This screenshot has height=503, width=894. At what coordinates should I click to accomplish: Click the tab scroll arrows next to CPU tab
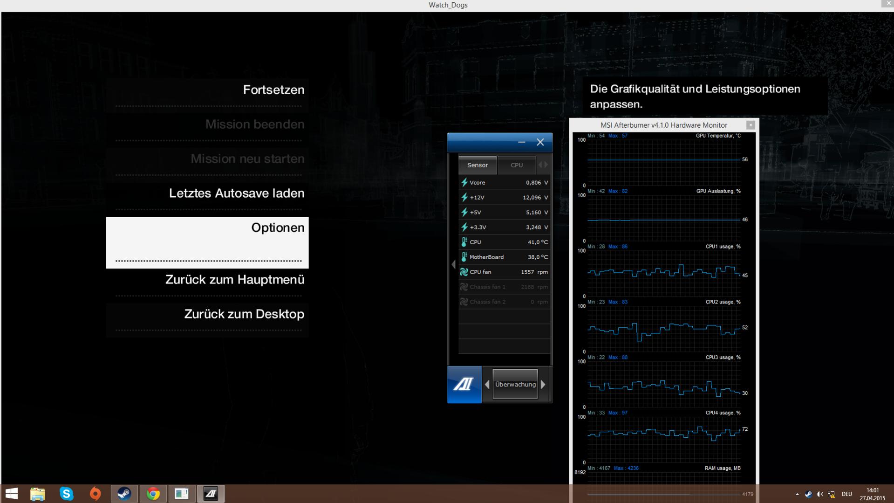point(543,165)
